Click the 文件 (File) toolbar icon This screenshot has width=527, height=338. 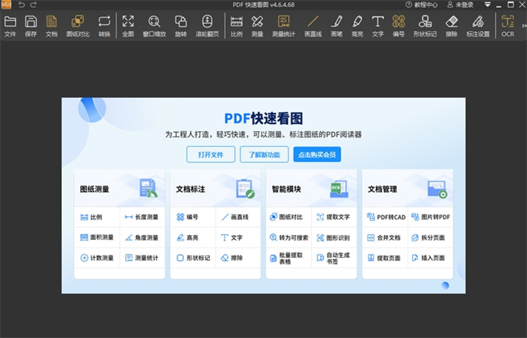11,25
